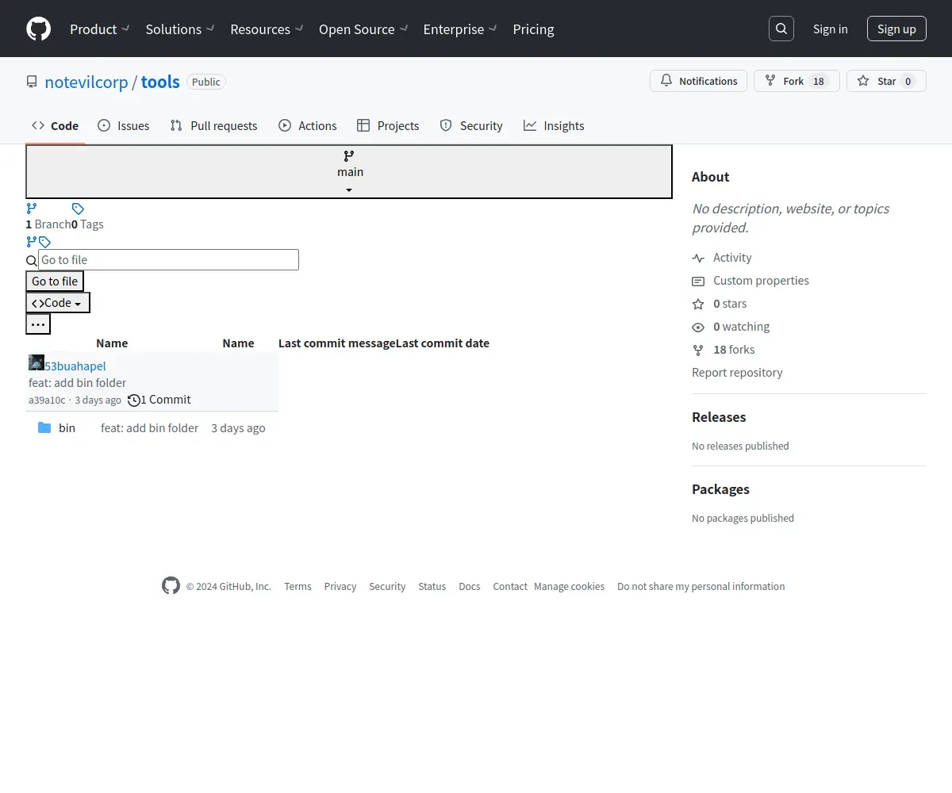Open the Code clone dropdown button
This screenshot has width=952, height=793.
(x=58, y=303)
